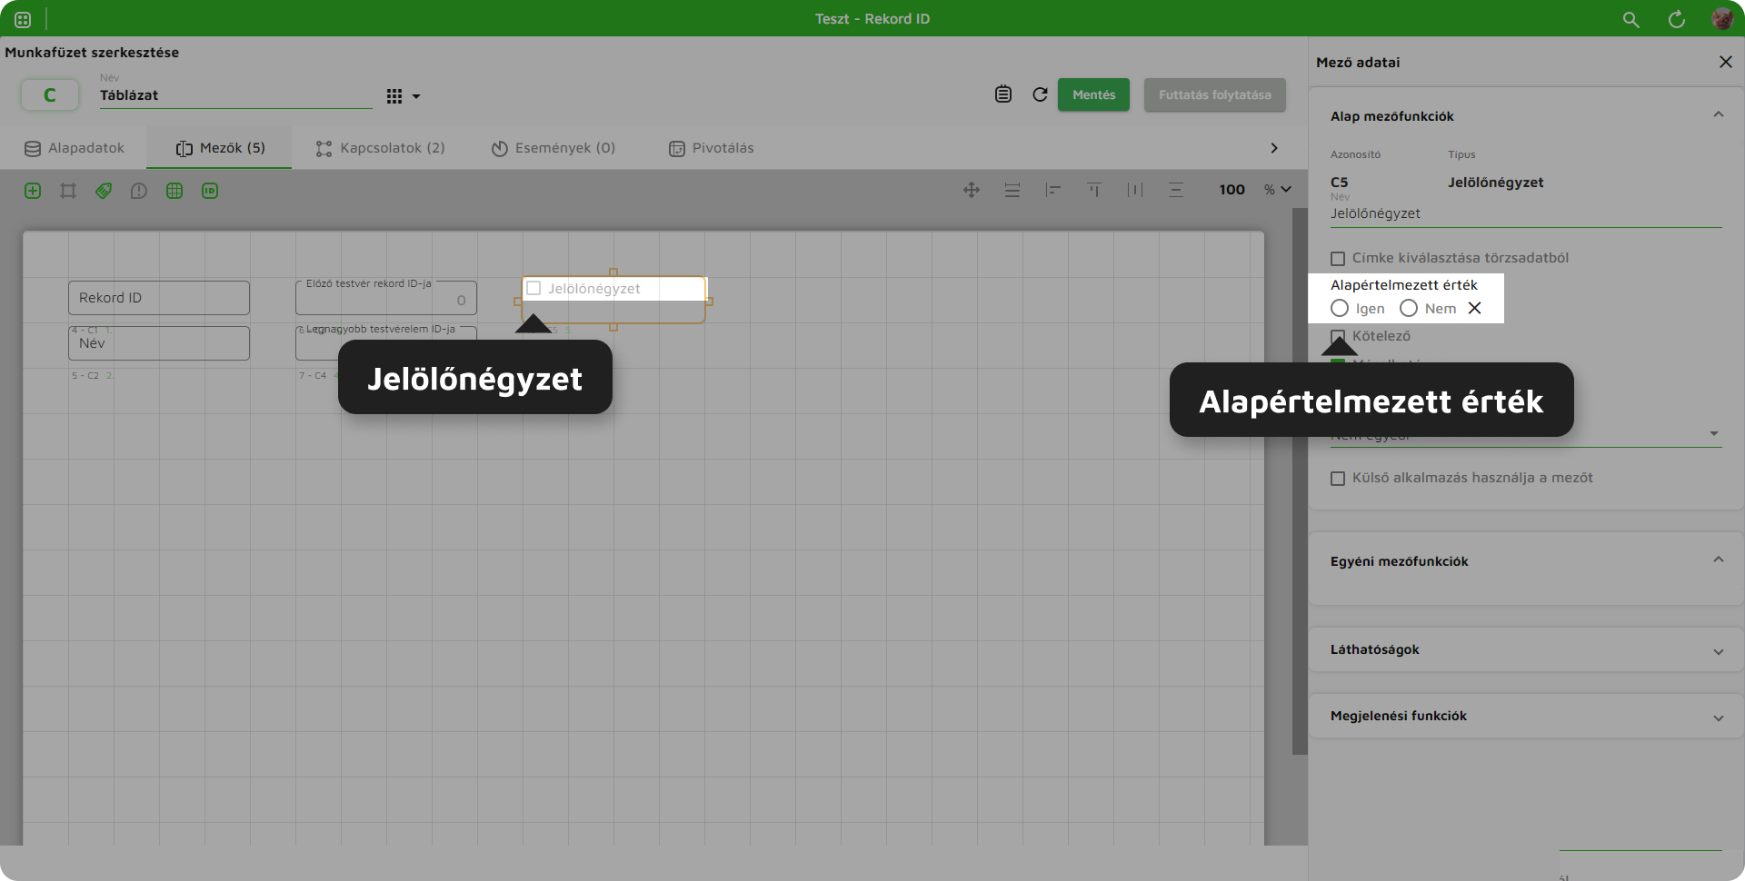1745x881 pixels.
Task: Select the Rekord ID field on canvas
Action: [x=159, y=298]
